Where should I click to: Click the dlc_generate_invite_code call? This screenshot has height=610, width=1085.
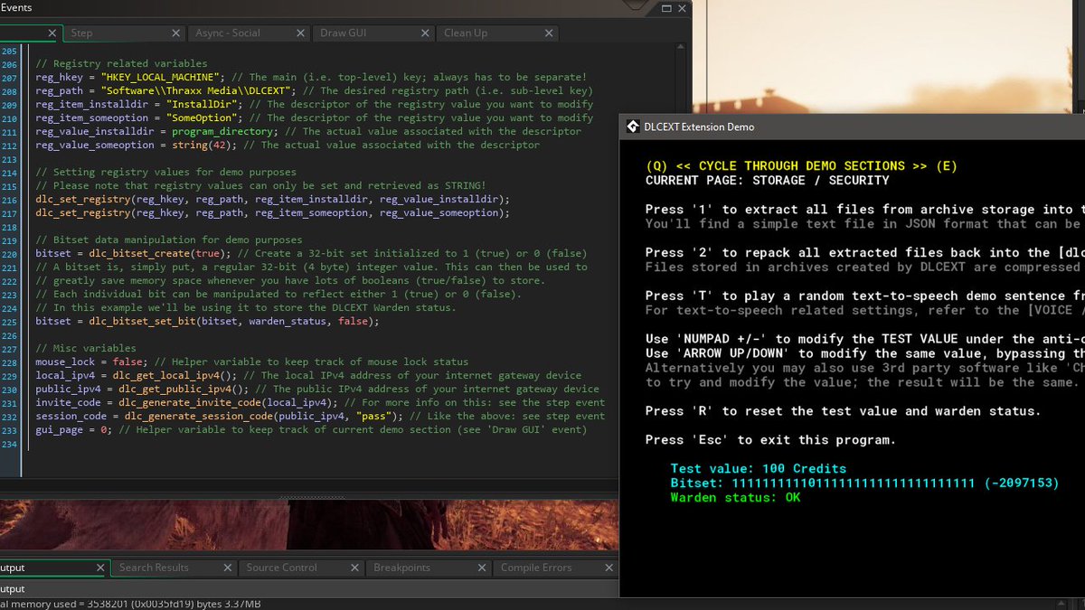click(x=188, y=402)
